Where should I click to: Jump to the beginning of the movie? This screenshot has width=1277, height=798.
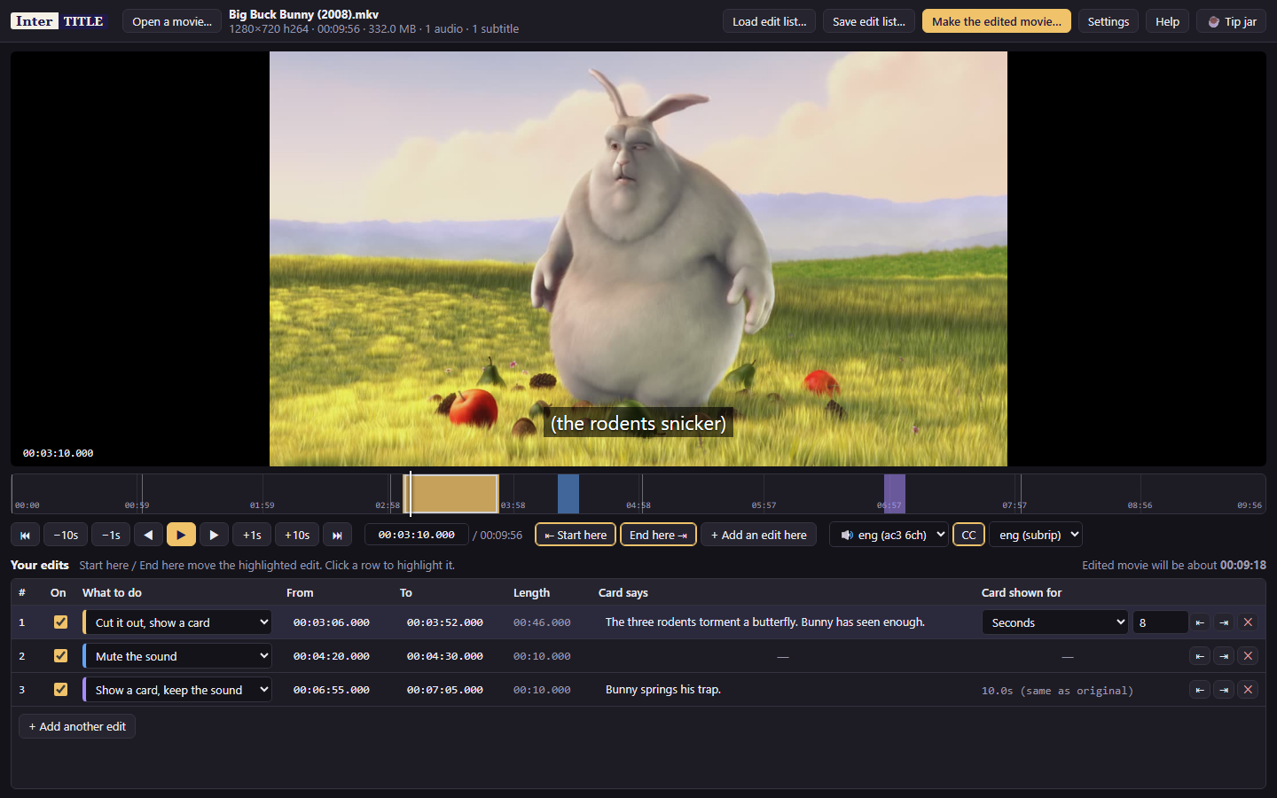[x=25, y=535]
